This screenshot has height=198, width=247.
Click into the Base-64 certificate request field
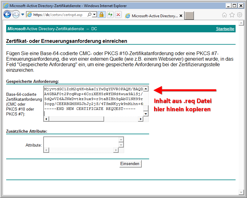coord(93,100)
